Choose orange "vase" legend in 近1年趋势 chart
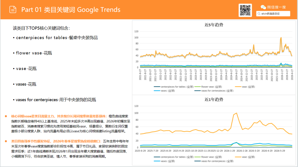 tap(245, 157)
